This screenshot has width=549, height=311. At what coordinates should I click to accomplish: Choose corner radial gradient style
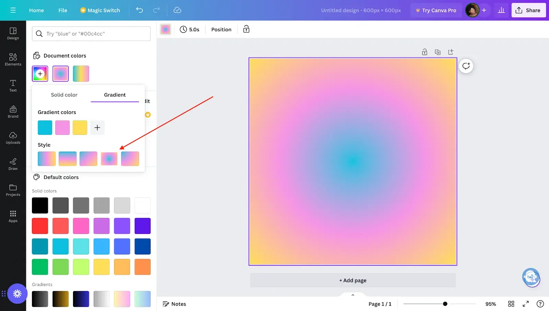pyautogui.click(x=130, y=159)
